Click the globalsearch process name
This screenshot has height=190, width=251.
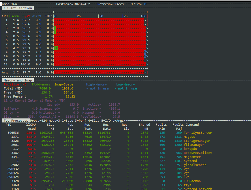point(195,165)
